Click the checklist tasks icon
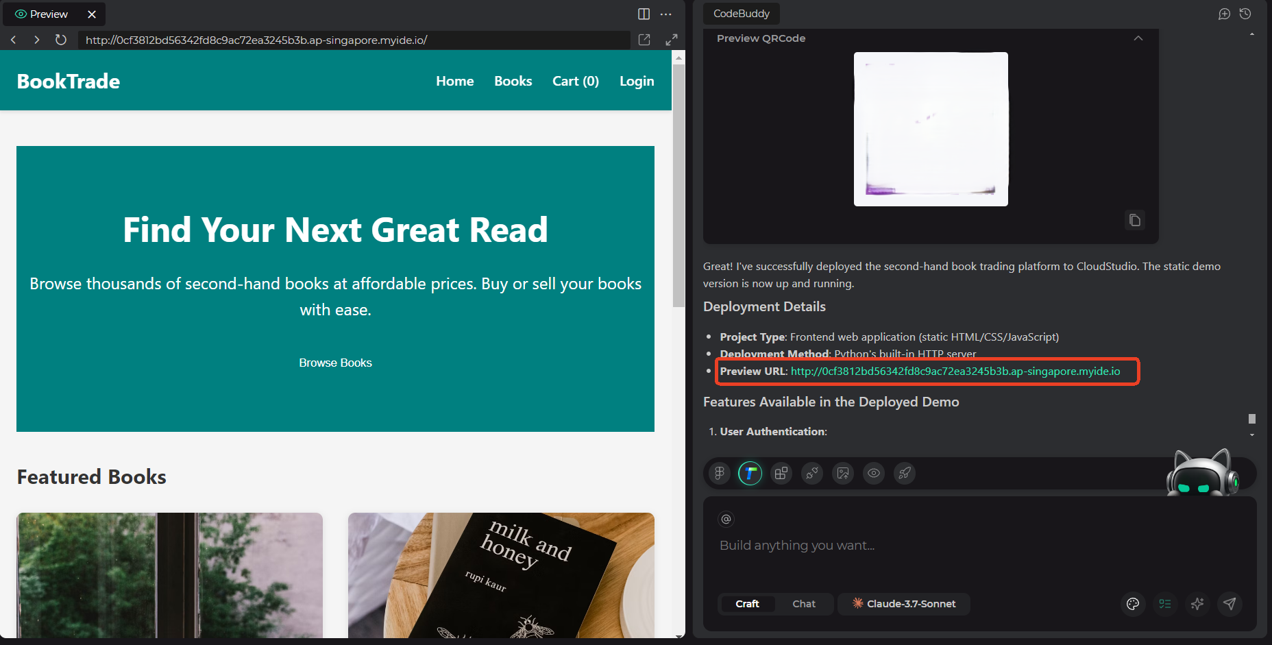 (1165, 604)
